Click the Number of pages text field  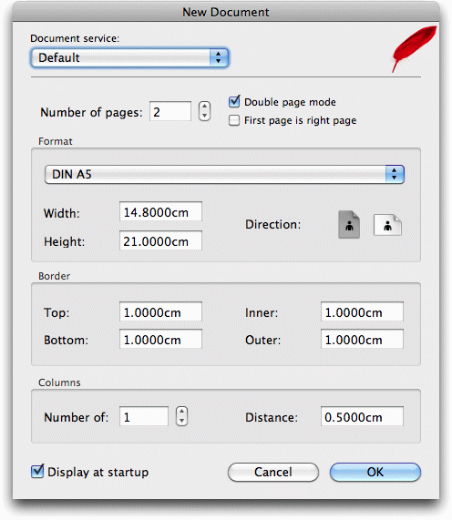[170, 111]
